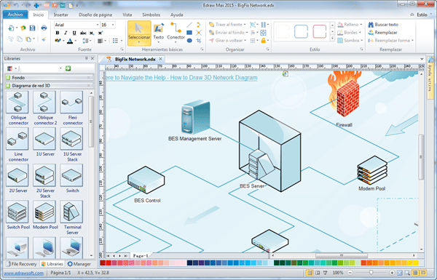This screenshot has height=280, width=437.
Task: Select the Texto tool
Action: click(x=158, y=33)
